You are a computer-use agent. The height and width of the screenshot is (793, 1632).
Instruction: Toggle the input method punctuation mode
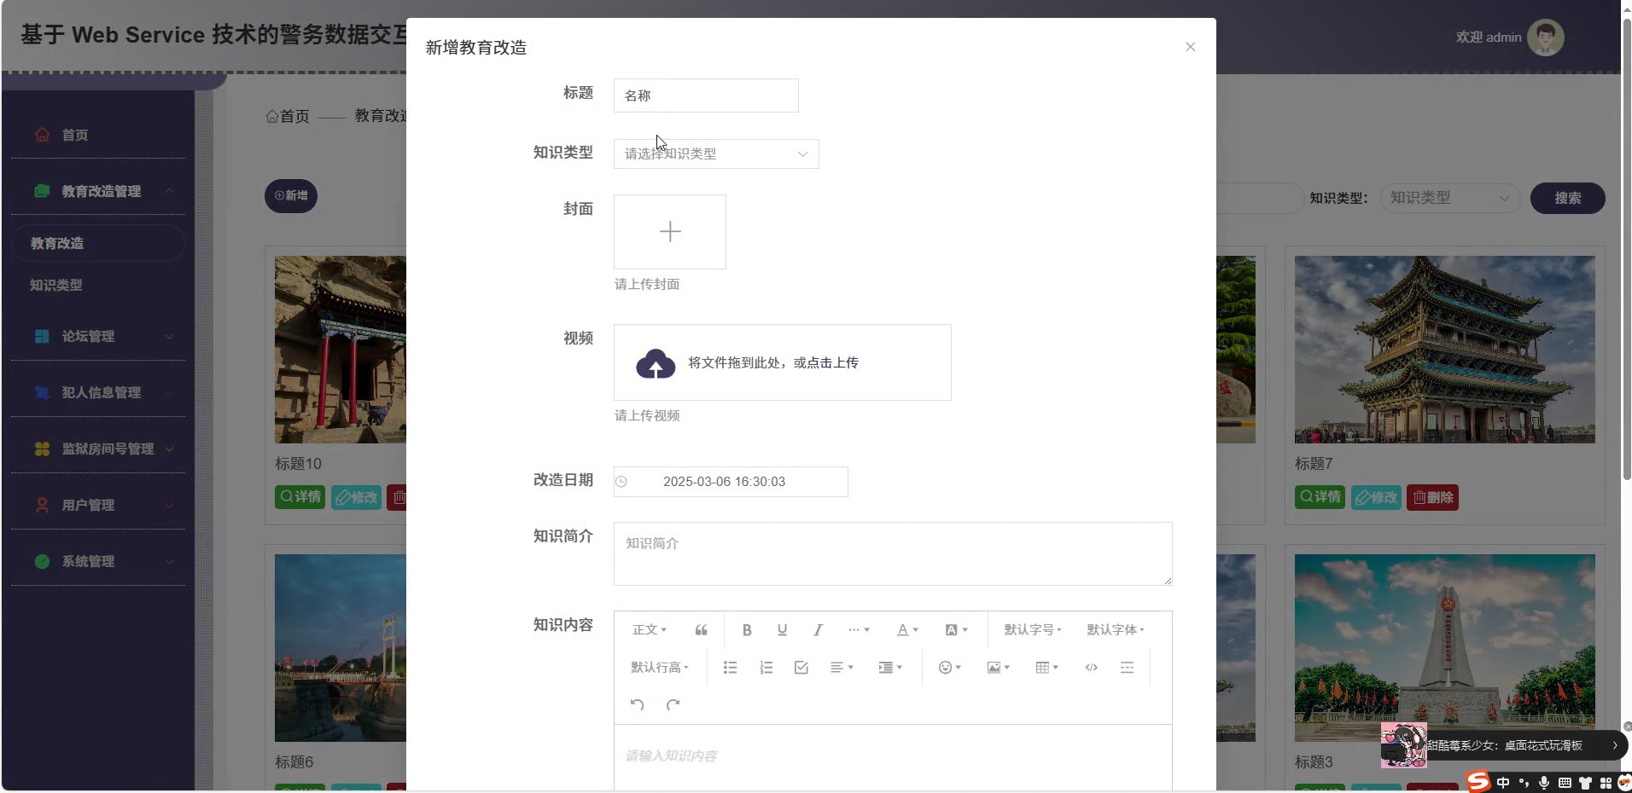click(x=1524, y=783)
